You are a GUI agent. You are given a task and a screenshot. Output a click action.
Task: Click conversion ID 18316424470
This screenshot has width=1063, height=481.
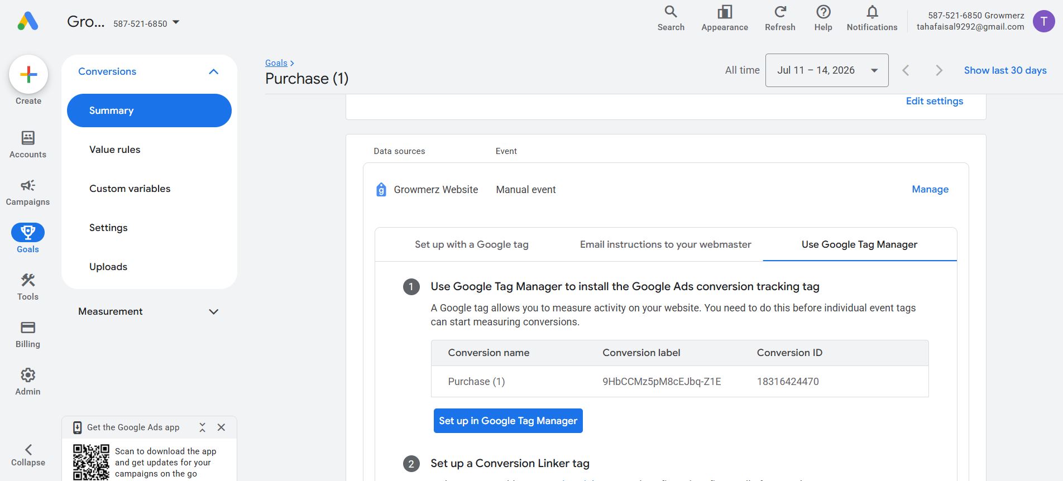click(x=788, y=382)
